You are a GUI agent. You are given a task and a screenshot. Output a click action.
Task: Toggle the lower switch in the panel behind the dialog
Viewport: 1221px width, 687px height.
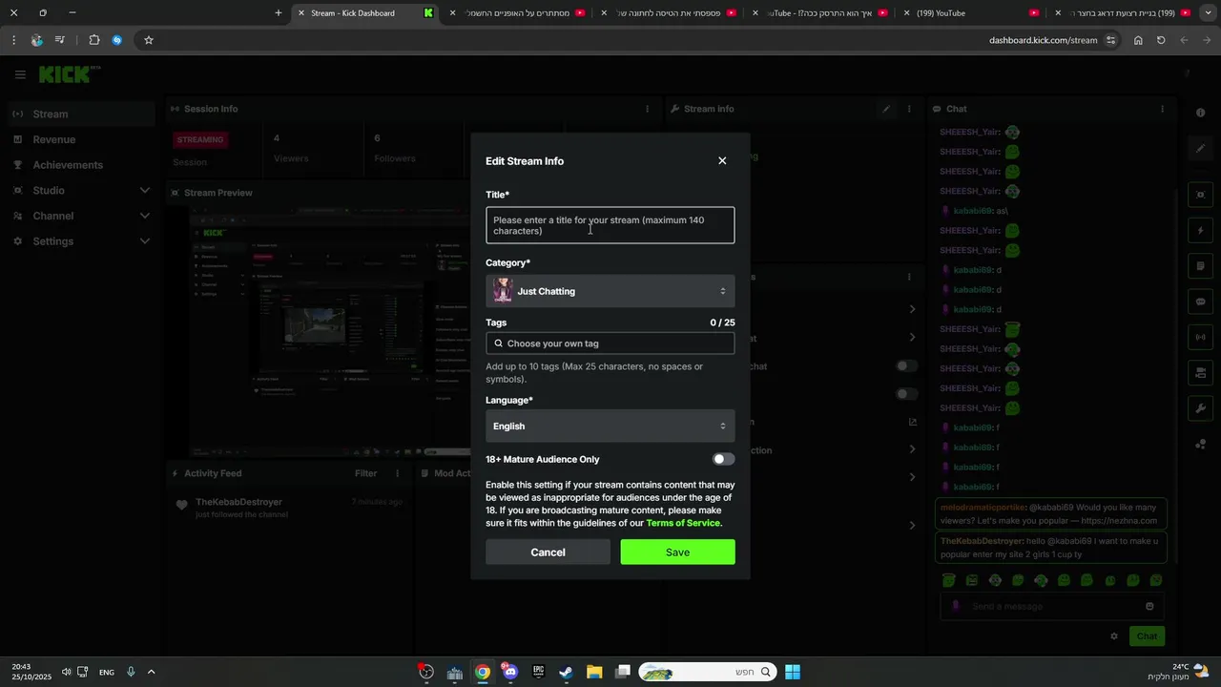(906, 394)
